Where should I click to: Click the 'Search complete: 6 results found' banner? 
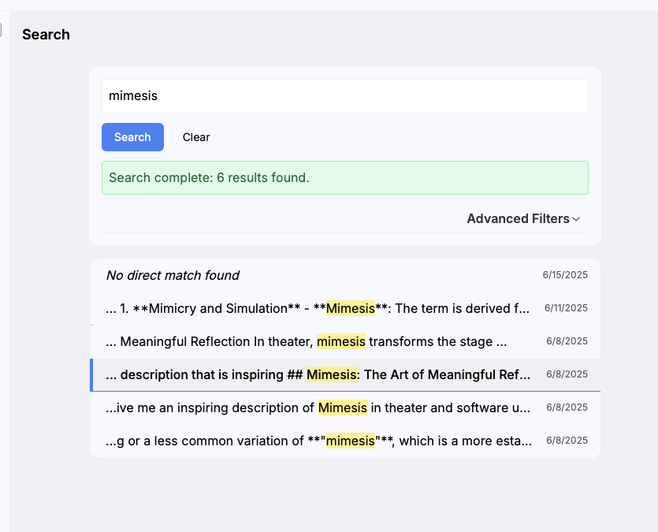(344, 177)
